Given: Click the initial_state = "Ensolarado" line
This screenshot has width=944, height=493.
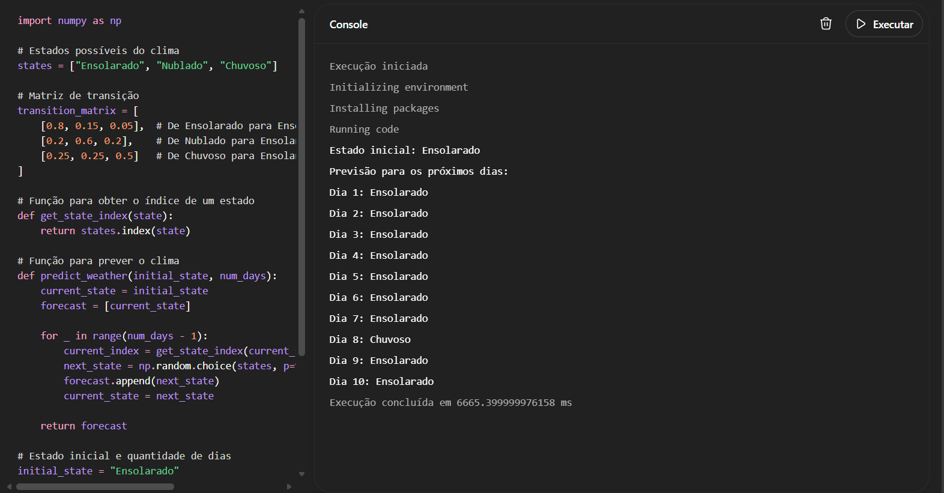Looking at the screenshot, I should [x=98, y=471].
